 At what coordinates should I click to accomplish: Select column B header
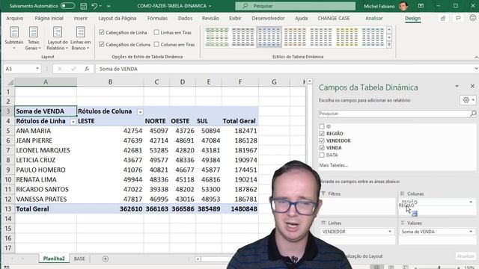pyautogui.click(x=110, y=81)
